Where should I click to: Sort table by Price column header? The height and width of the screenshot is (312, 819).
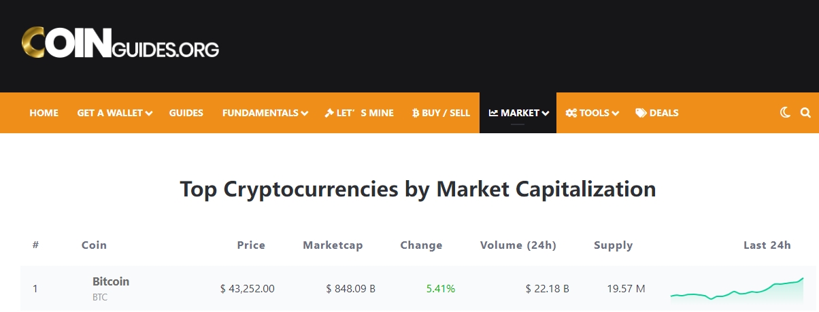[251, 245]
